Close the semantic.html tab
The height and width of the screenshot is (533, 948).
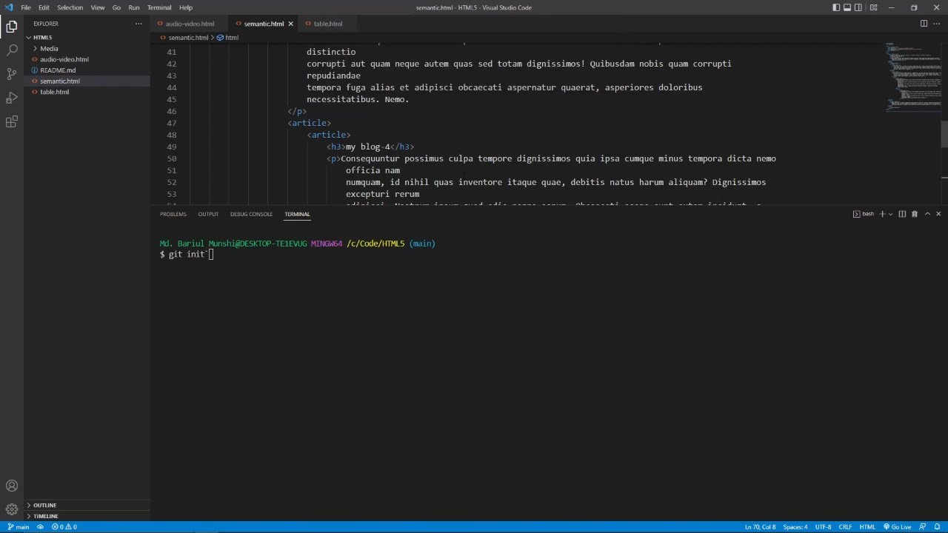[291, 24]
